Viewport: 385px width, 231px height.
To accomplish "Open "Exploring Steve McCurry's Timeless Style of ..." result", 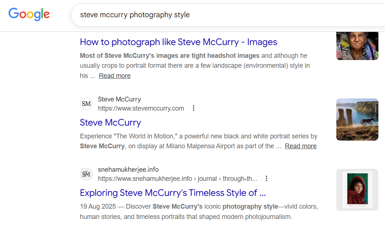I will point(173,193).
